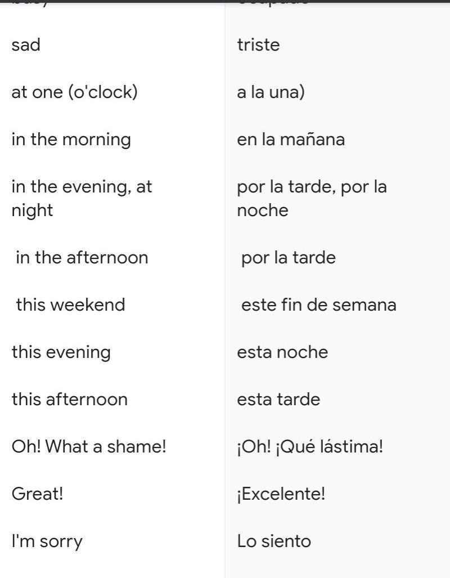Click the 'Lo siento' translation

click(274, 541)
